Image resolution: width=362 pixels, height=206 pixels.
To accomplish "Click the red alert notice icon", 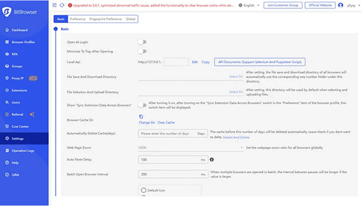I will point(70,6).
